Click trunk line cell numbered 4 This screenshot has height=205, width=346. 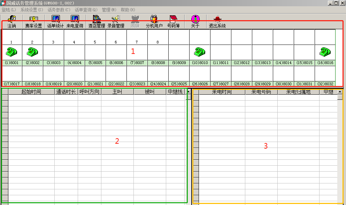[74, 37]
